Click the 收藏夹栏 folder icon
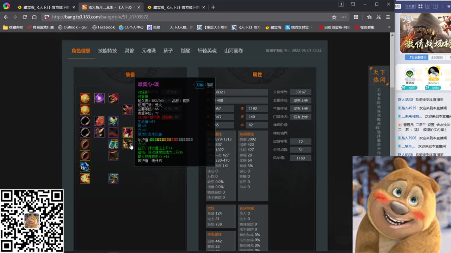This screenshot has width=451, height=253. pyautogui.click(x=5, y=27)
